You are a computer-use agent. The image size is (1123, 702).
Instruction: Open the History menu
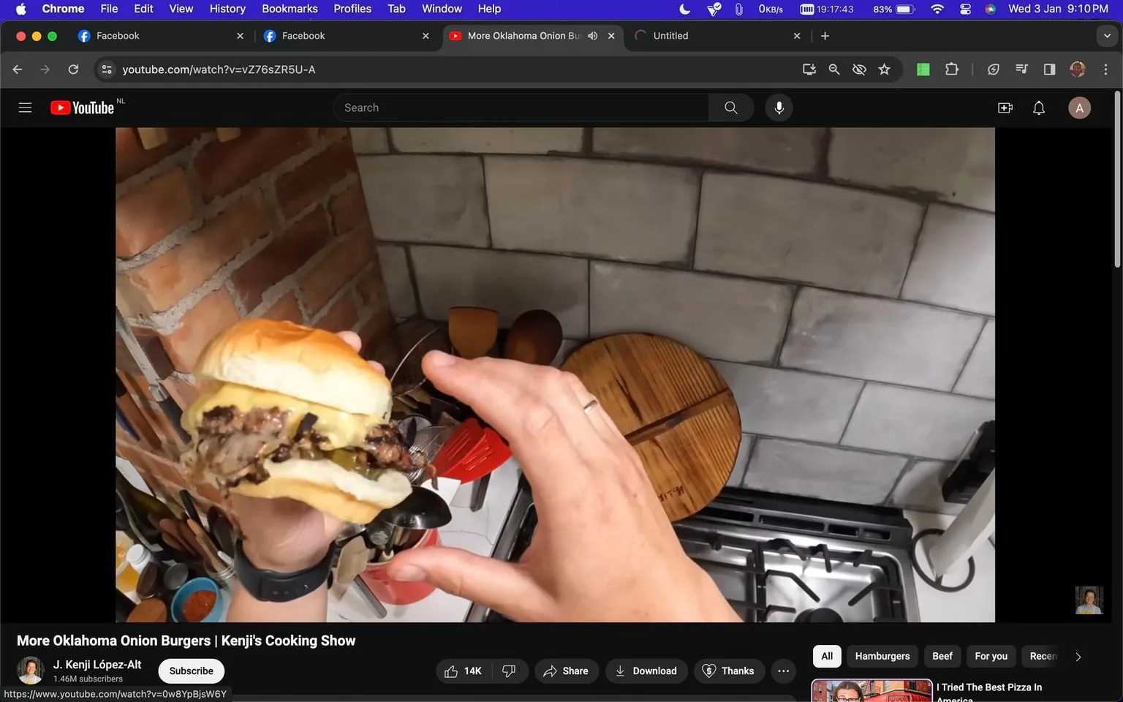tap(227, 9)
